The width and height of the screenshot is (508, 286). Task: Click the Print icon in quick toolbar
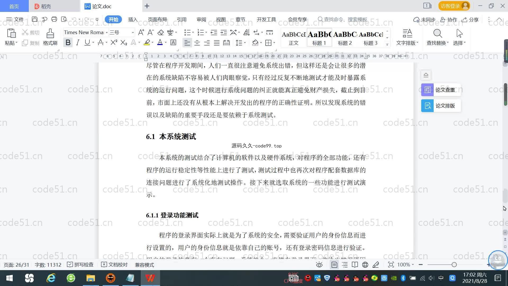[54, 19]
